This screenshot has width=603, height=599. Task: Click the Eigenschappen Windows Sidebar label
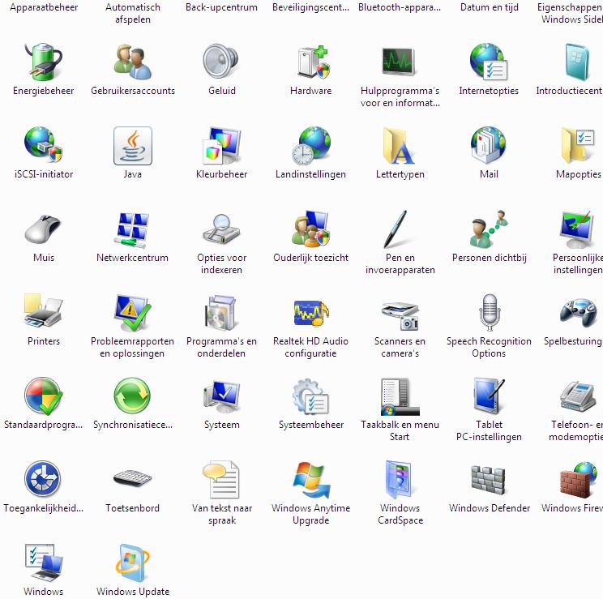click(x=571, y=13)
